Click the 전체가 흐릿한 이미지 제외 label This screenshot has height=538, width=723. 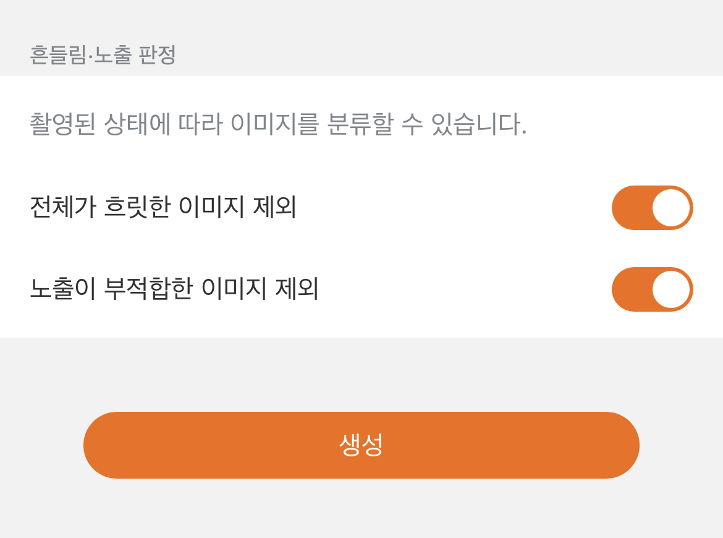tap(163, 208)
